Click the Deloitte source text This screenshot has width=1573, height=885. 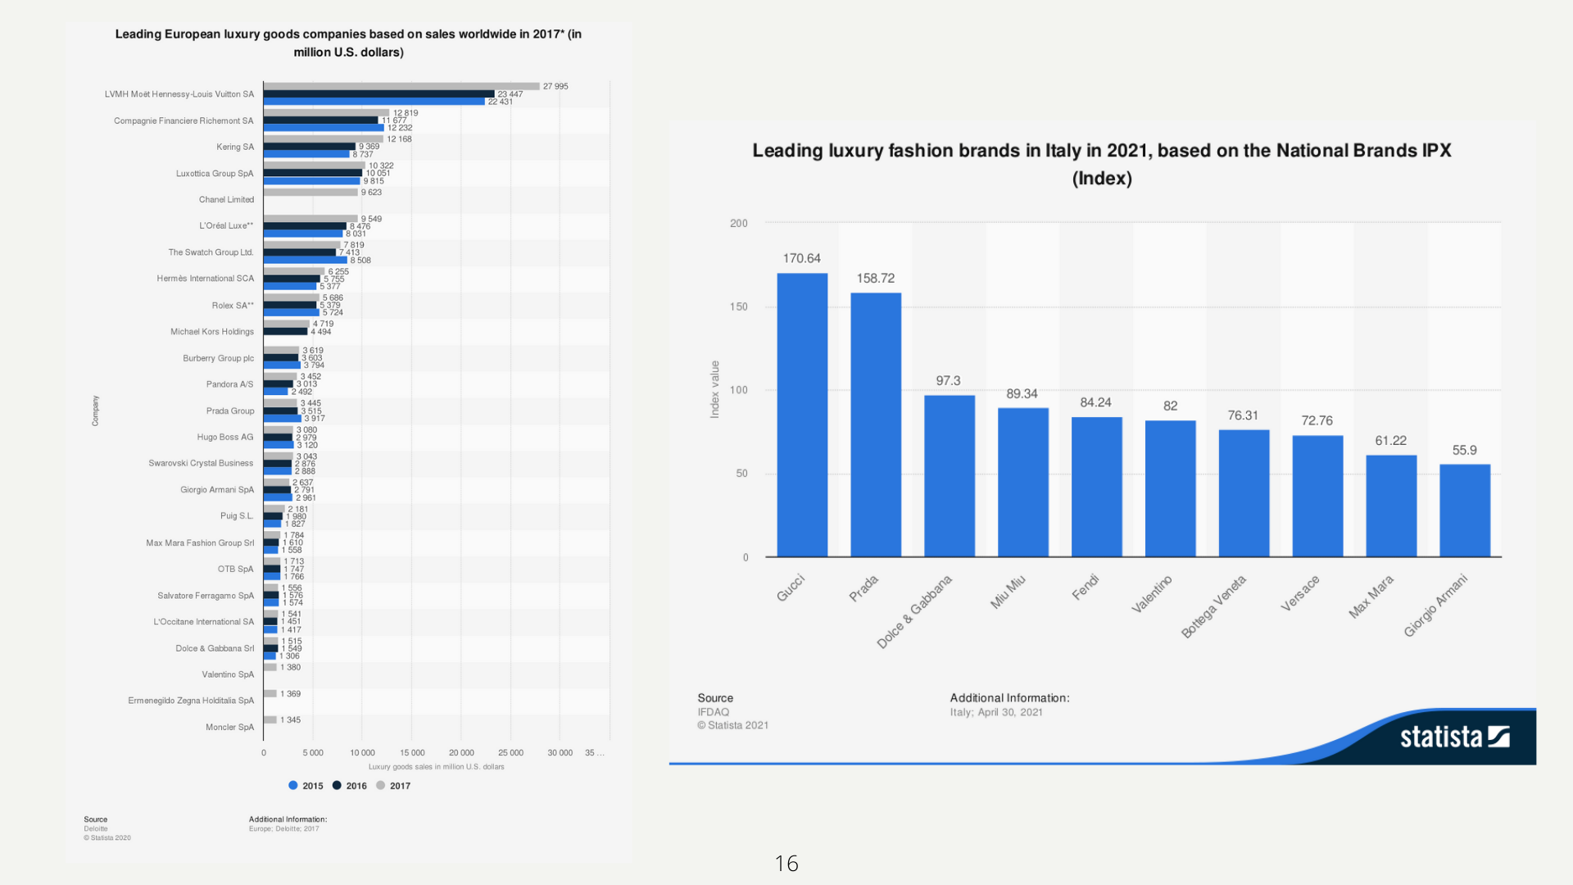[x=95, y=828]
